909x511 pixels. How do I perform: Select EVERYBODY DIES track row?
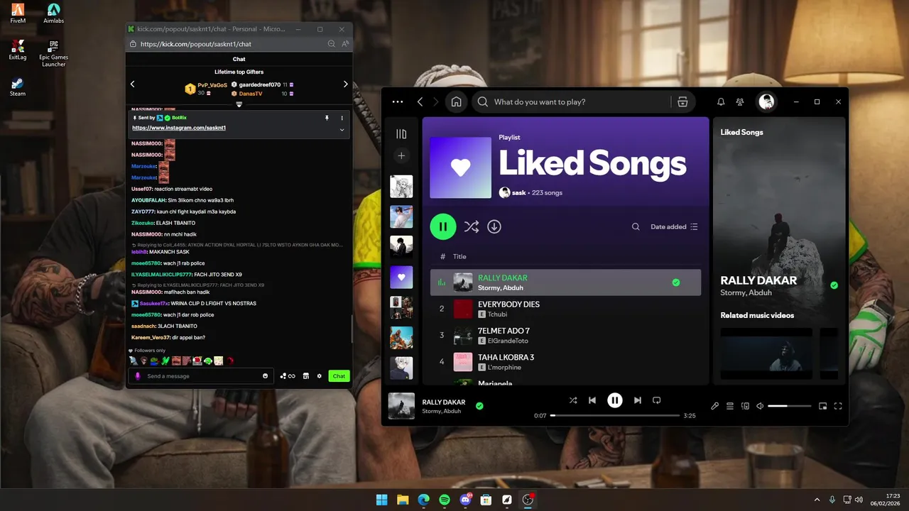pyautogui.click(x=565, y=309)
